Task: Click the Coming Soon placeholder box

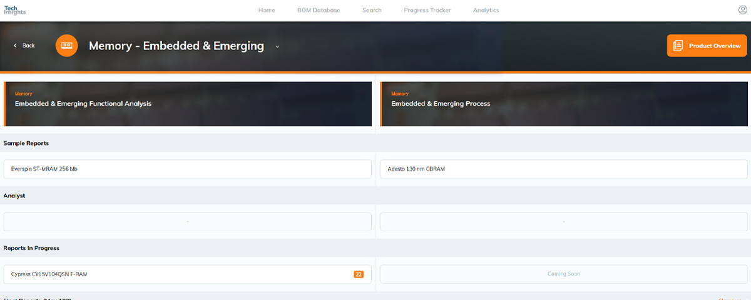Action: 564,274
